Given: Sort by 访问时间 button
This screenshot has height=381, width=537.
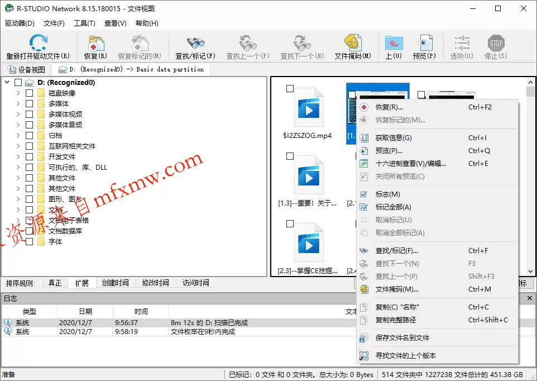Looking at the screenshot, I should [195, 283].
